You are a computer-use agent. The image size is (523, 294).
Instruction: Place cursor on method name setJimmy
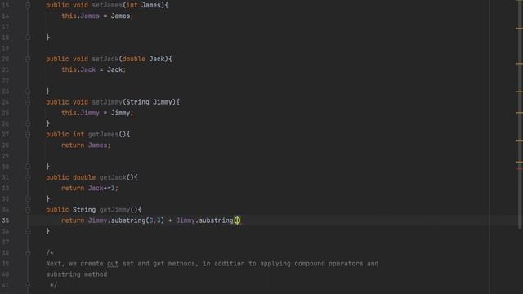pos(107,102)
